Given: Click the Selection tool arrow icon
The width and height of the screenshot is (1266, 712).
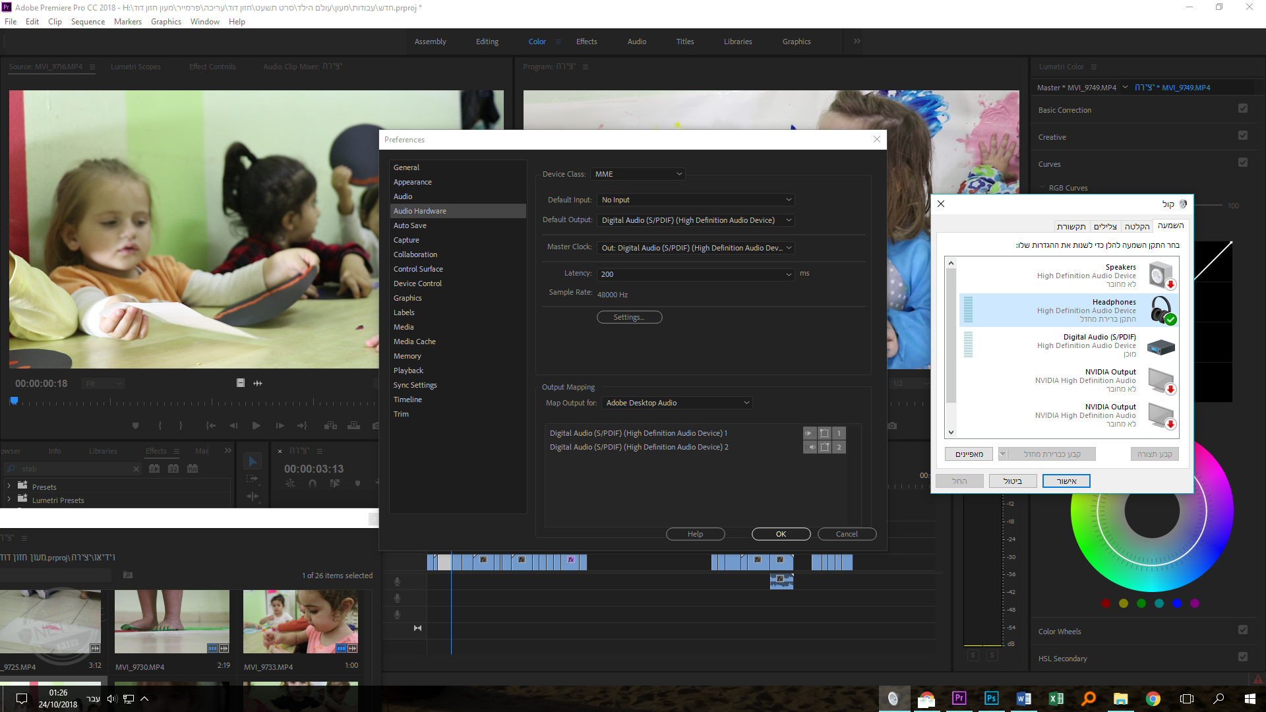Looking at the screenshot, I should click(x=252, y=461).
